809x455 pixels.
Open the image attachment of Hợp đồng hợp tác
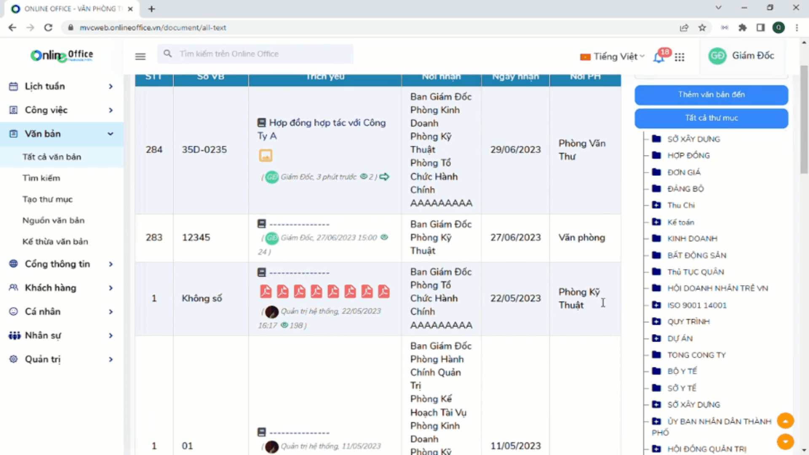(x=265, y=156)
